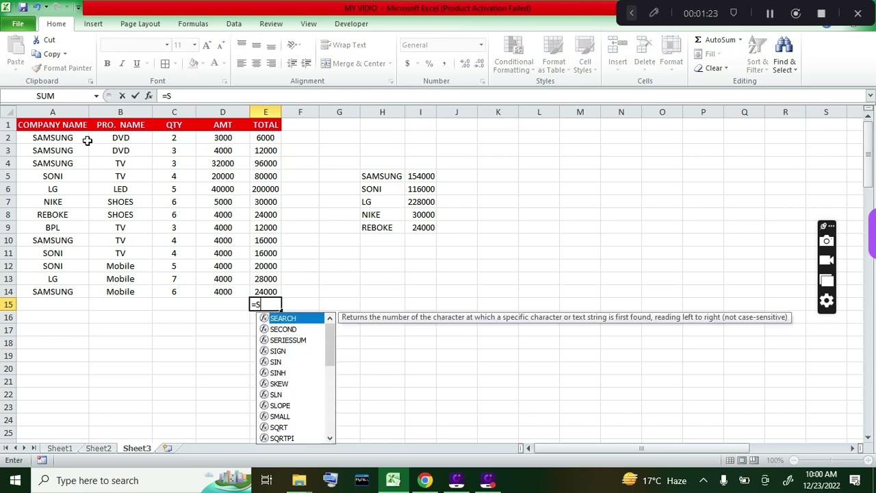Cancel formula entry with X icon
The width and height of the screenshot is (876, 493).
(x=122, y=96)
